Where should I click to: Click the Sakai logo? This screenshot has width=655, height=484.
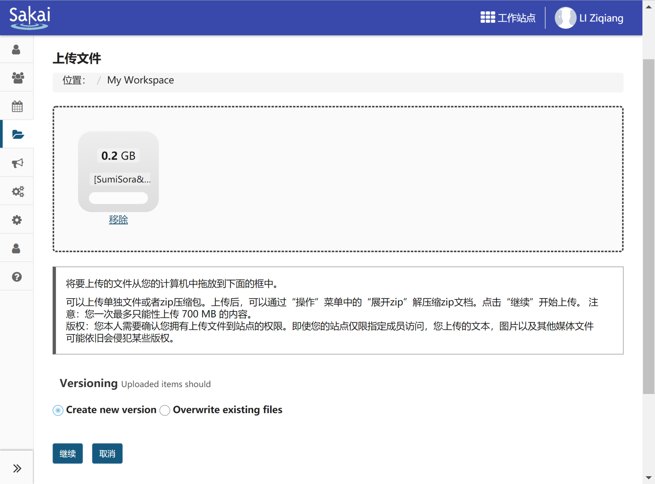(30, 18)
